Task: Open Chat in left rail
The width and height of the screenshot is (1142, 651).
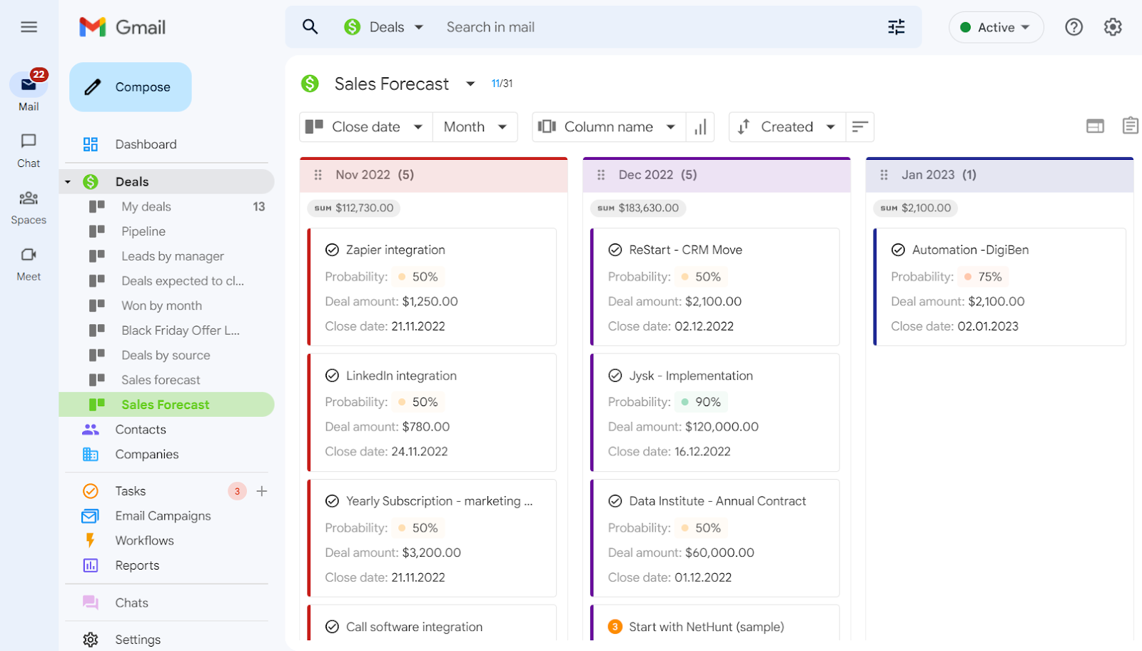Action: 29,151
